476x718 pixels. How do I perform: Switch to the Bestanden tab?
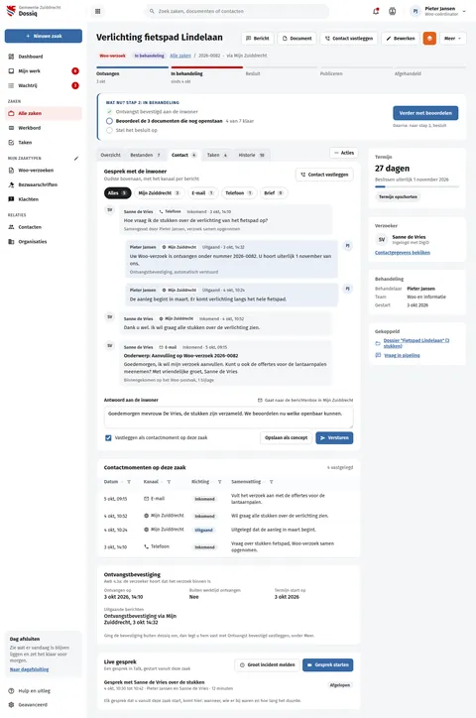pos(146,155)
